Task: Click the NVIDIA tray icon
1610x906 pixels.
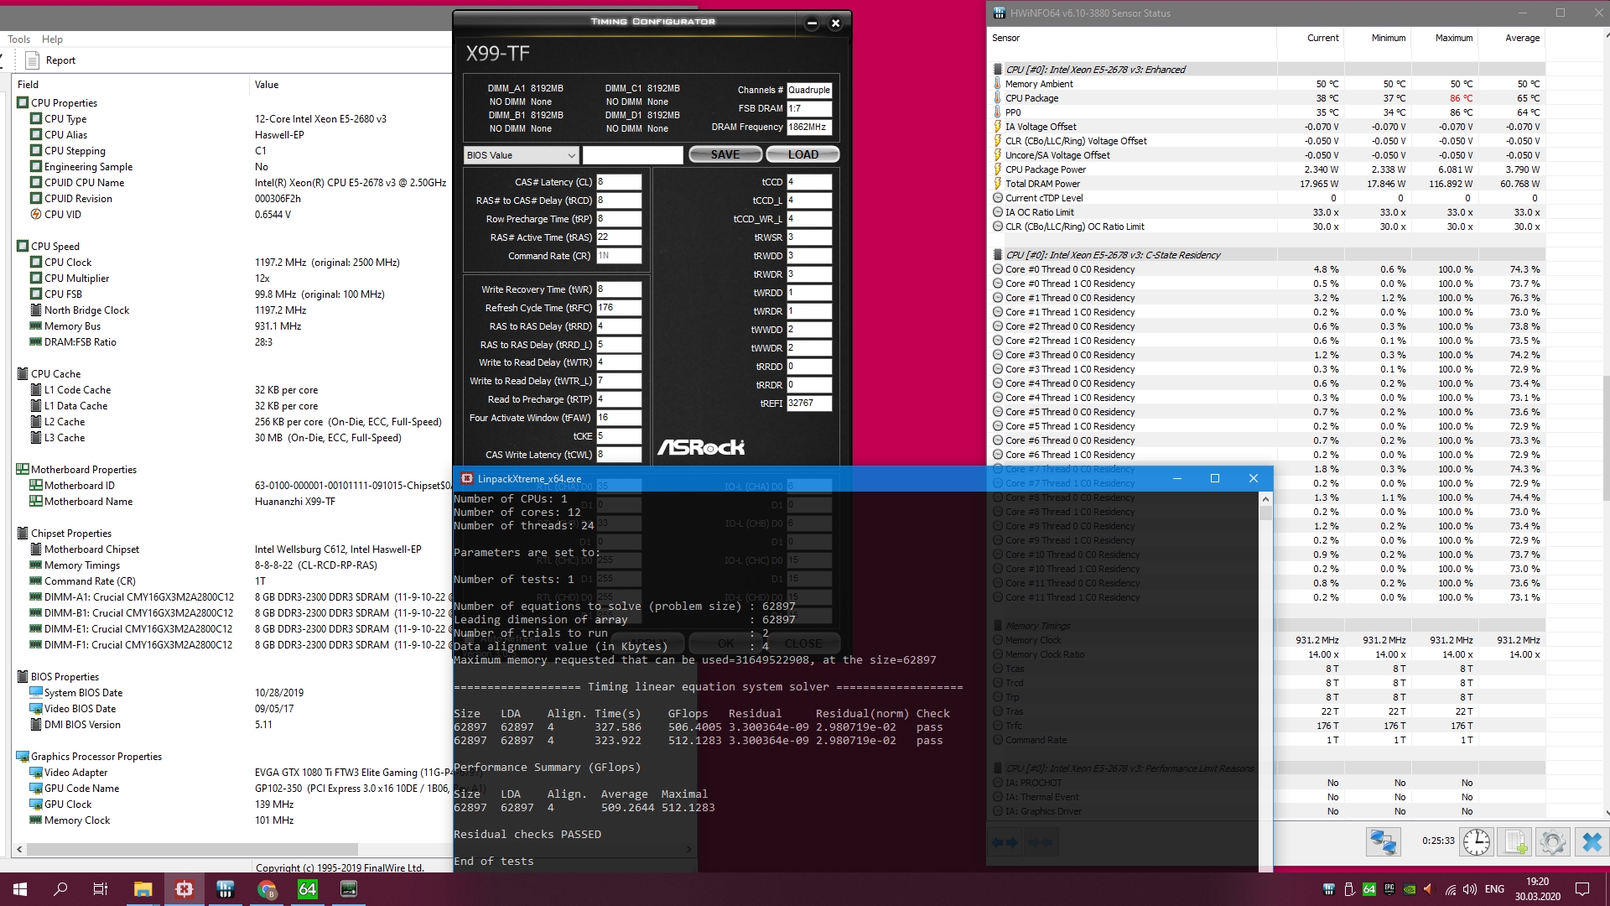Action: click(x=1410, y=889)
